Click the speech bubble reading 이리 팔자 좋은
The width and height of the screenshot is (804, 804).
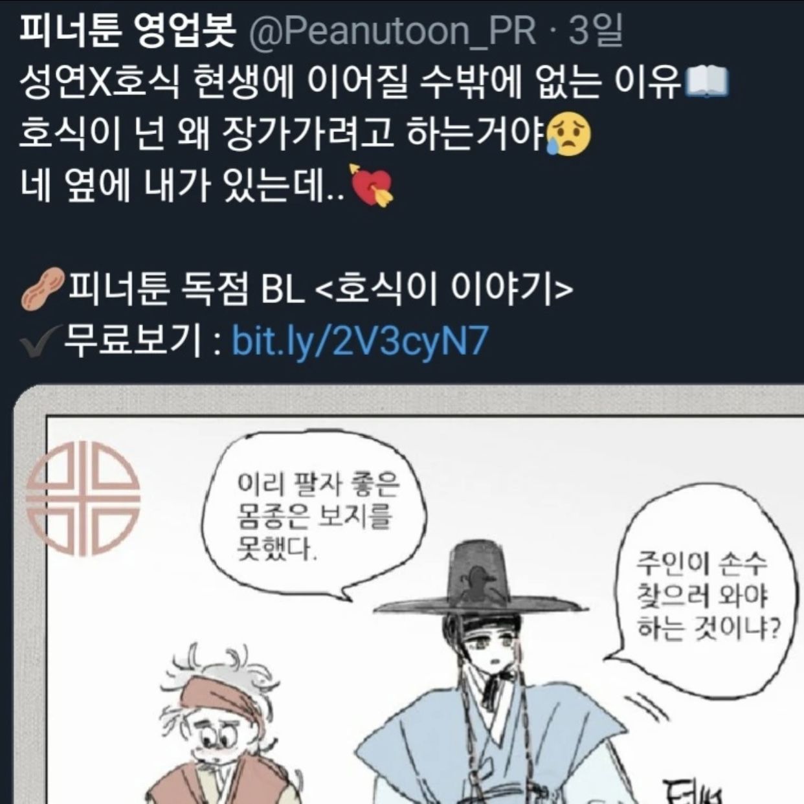pyautogui.click(x=315, y=517)
